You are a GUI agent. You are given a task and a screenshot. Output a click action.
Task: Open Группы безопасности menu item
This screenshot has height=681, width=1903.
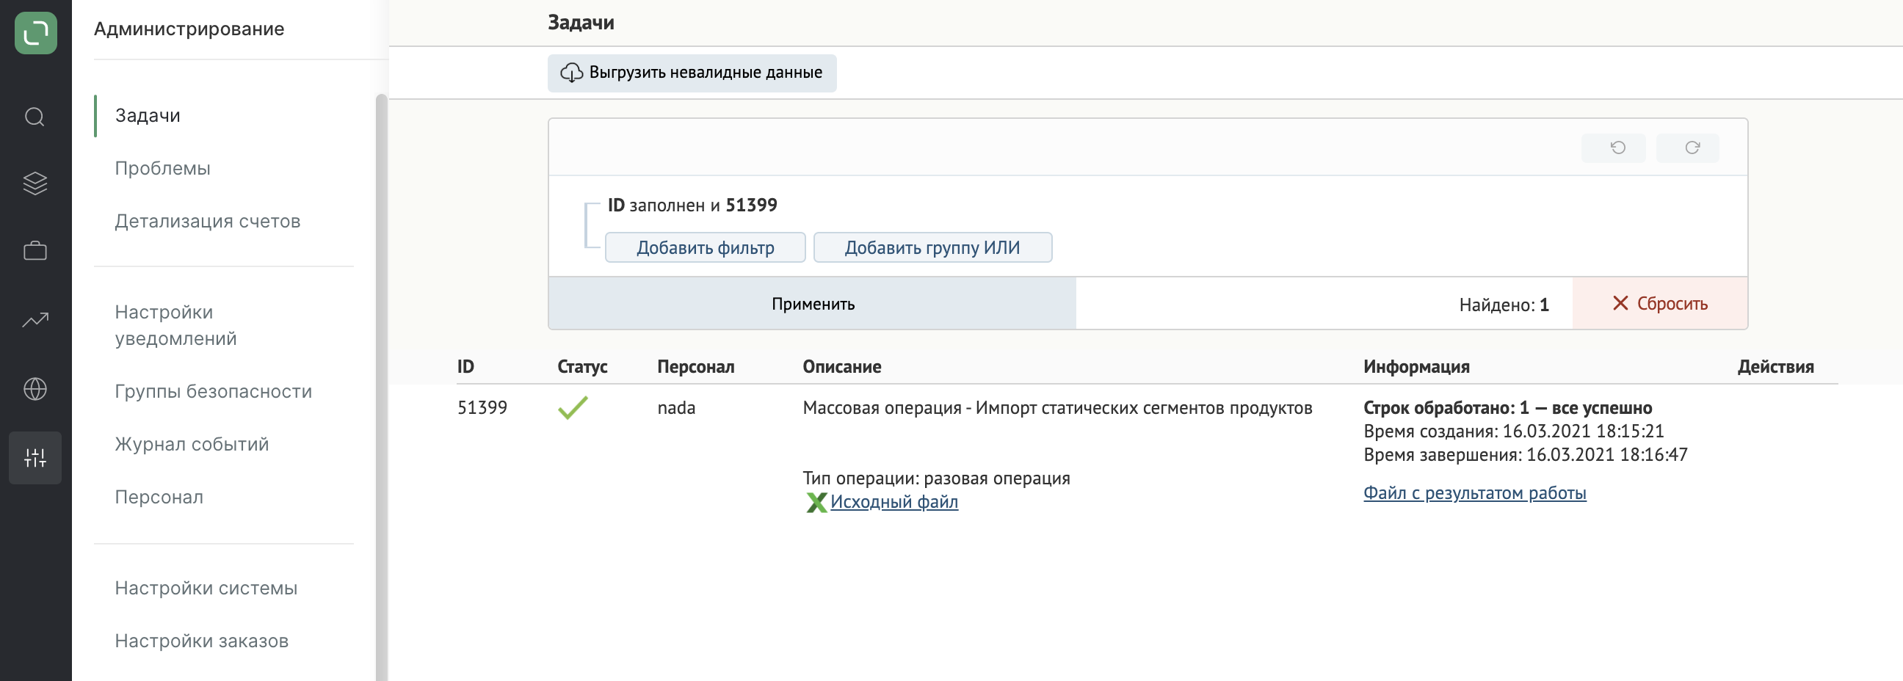[214, 391]
